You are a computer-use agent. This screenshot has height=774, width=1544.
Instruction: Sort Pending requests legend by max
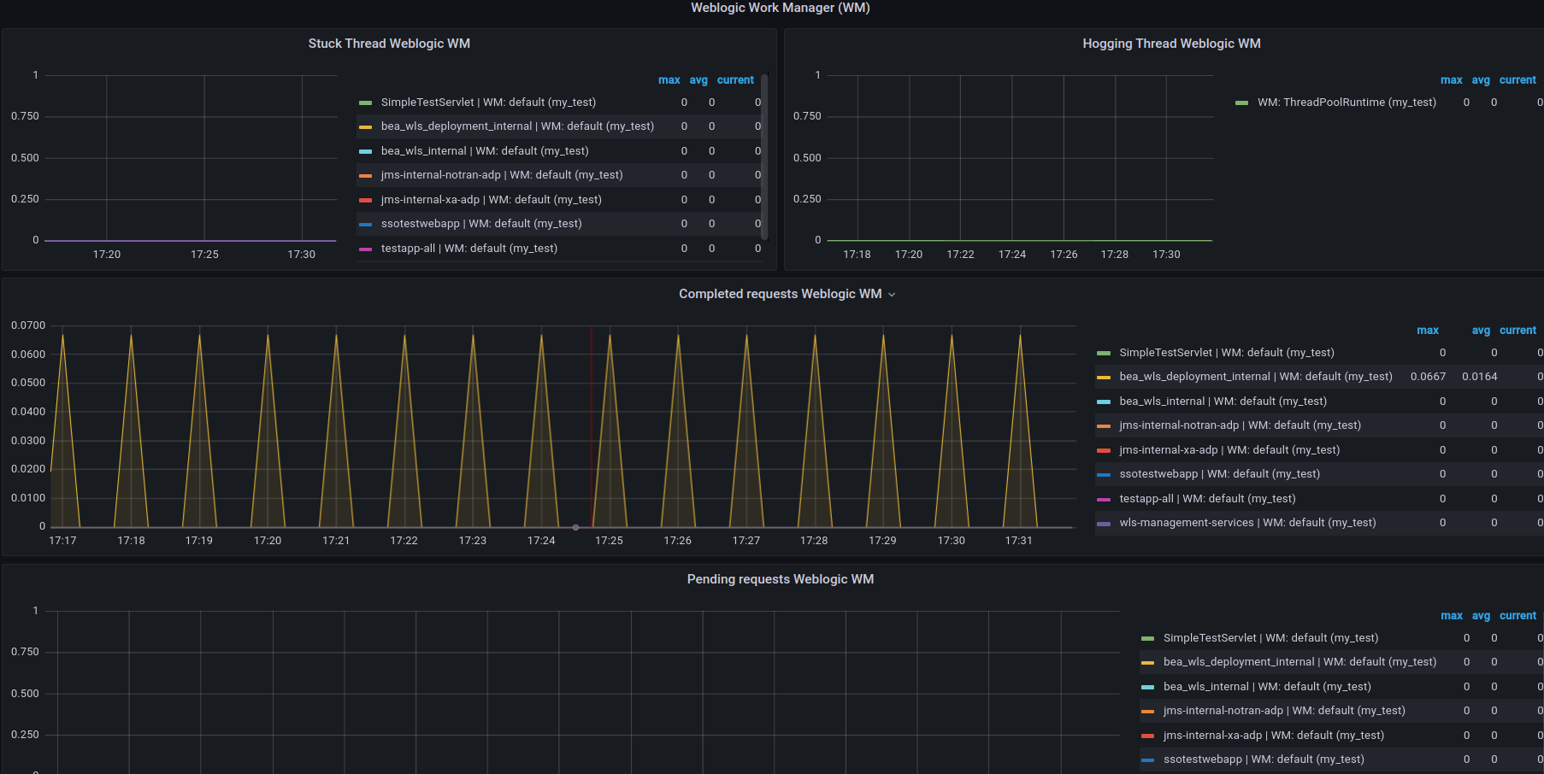(x=1452, y=616)
